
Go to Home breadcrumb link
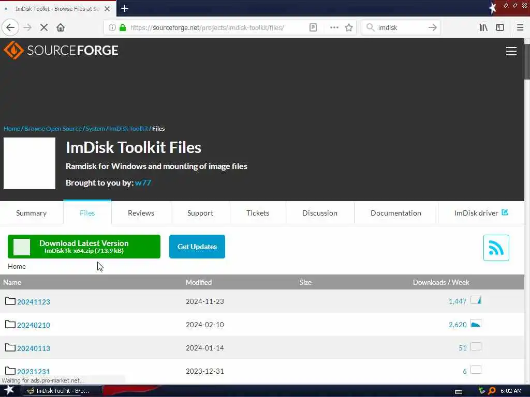[12, 129]
